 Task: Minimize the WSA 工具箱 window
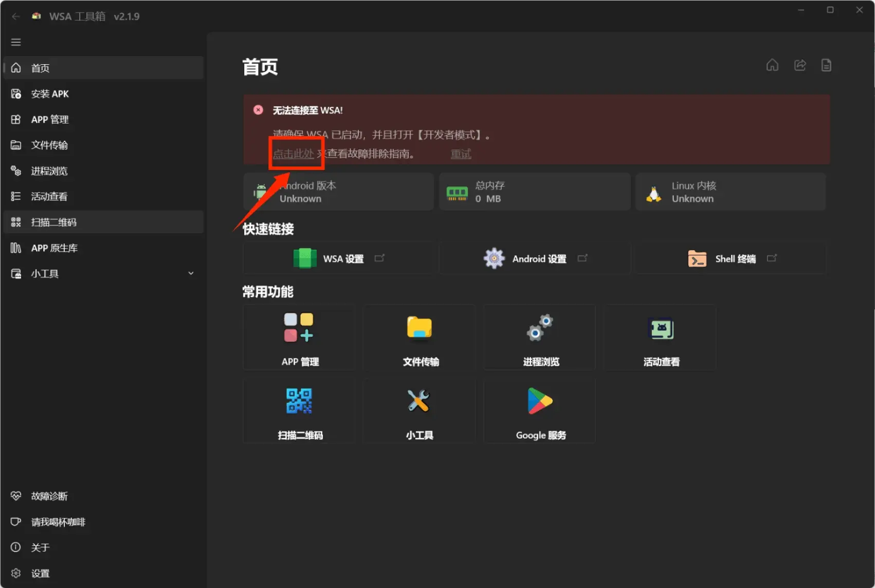click(x=801, y=10)
